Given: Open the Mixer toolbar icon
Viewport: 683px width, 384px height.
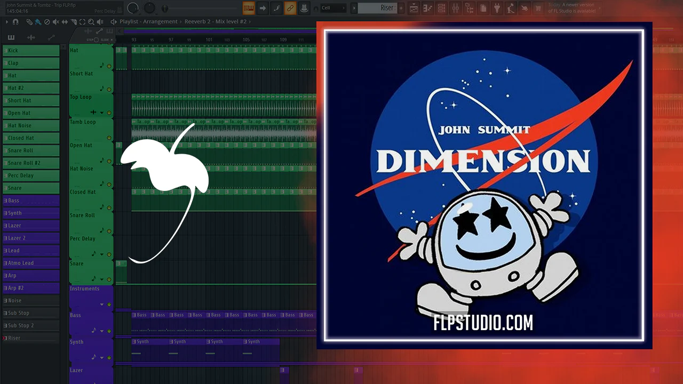Looking at the screenshot, I should pyautogui.click(x=456, y=8).
